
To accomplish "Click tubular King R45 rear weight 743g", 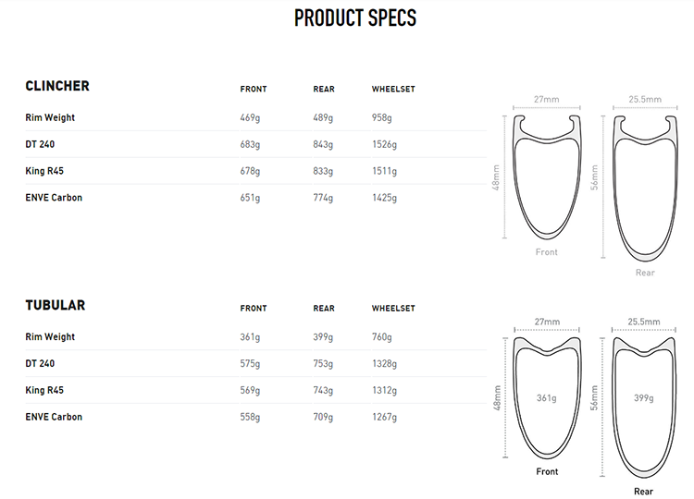I will click(x=323, y=390).
